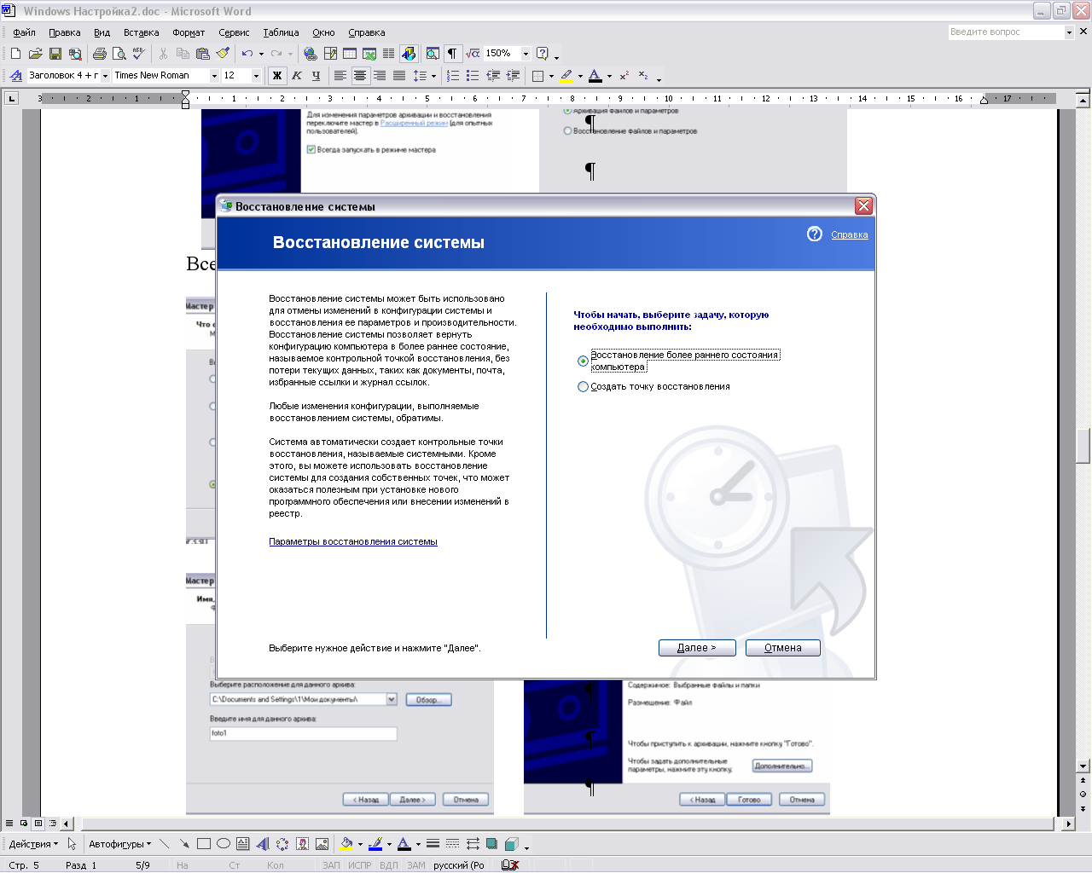Open the 150% zoom dropdown
This screenshot has width=1092, height=873.
526,54
